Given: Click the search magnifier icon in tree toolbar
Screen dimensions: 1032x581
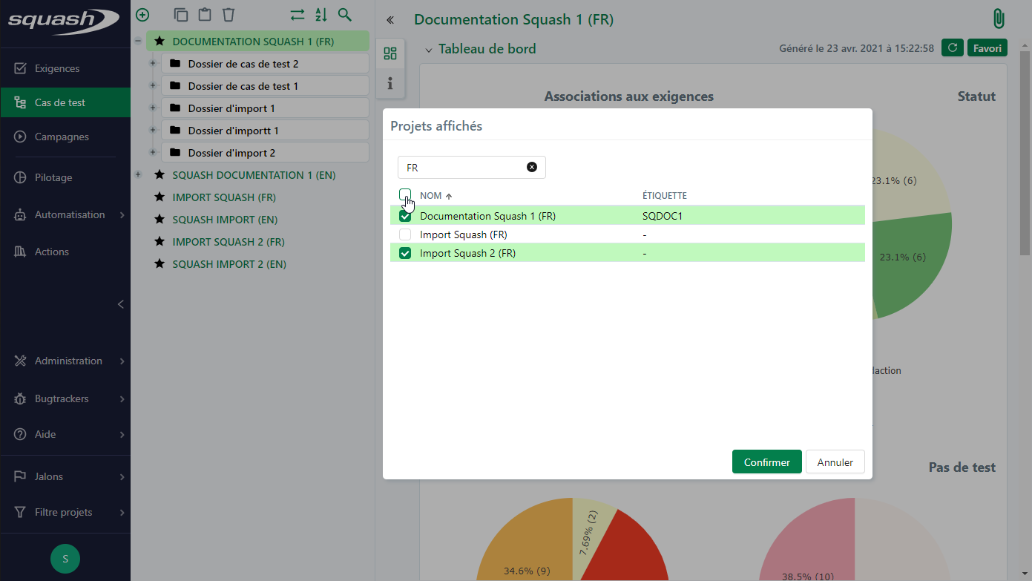Looking at the screenshot, I should pos(344,15).
